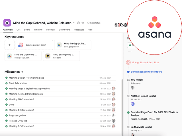Open project details info icon
The image size is (182, 136).
tap(78, 23)
